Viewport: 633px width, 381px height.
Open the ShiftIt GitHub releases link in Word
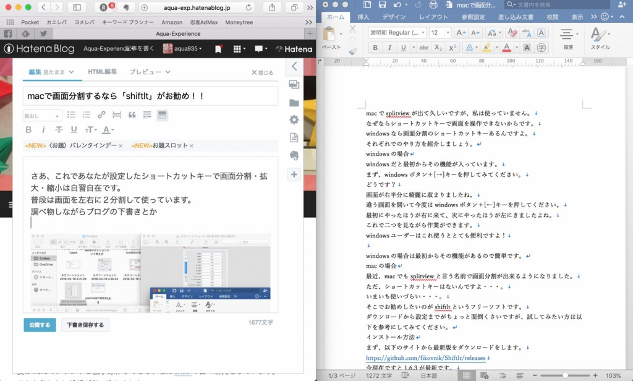pyautogui.click(x=425, y=358)
